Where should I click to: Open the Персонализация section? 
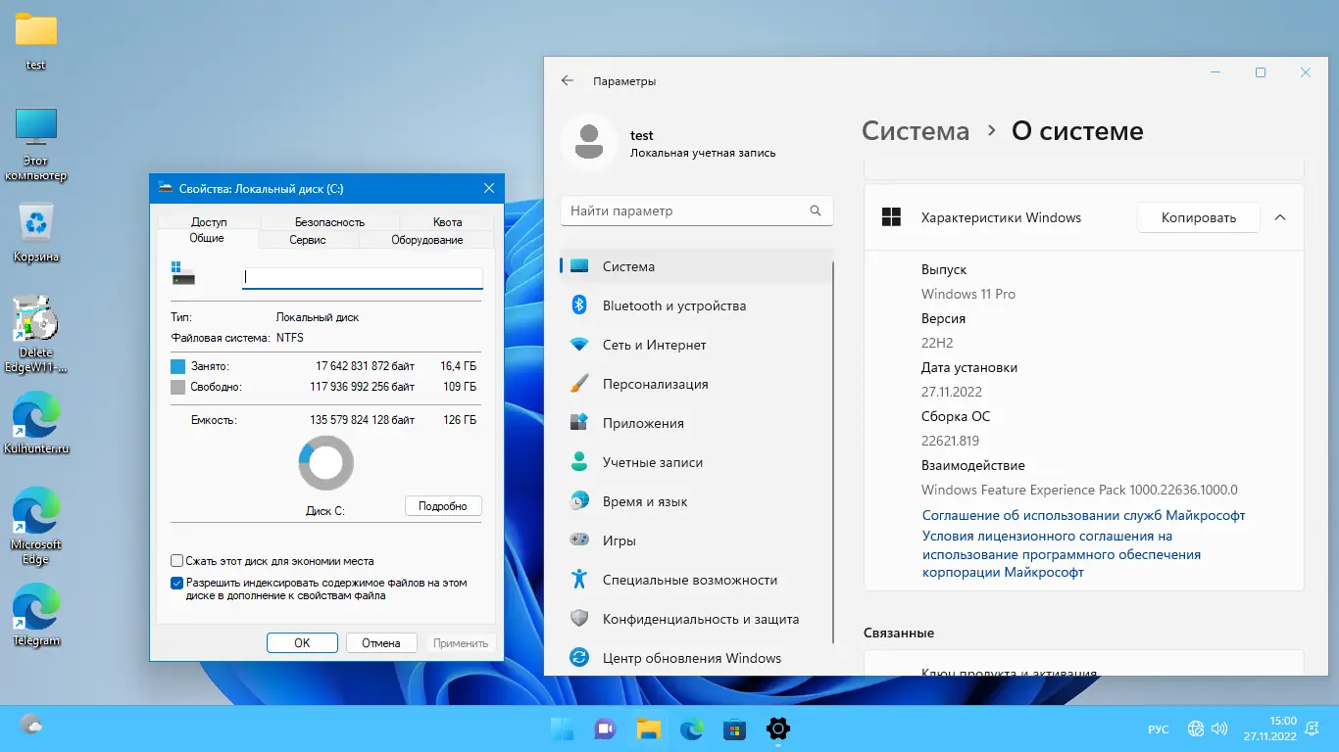(x=663, y=384)
